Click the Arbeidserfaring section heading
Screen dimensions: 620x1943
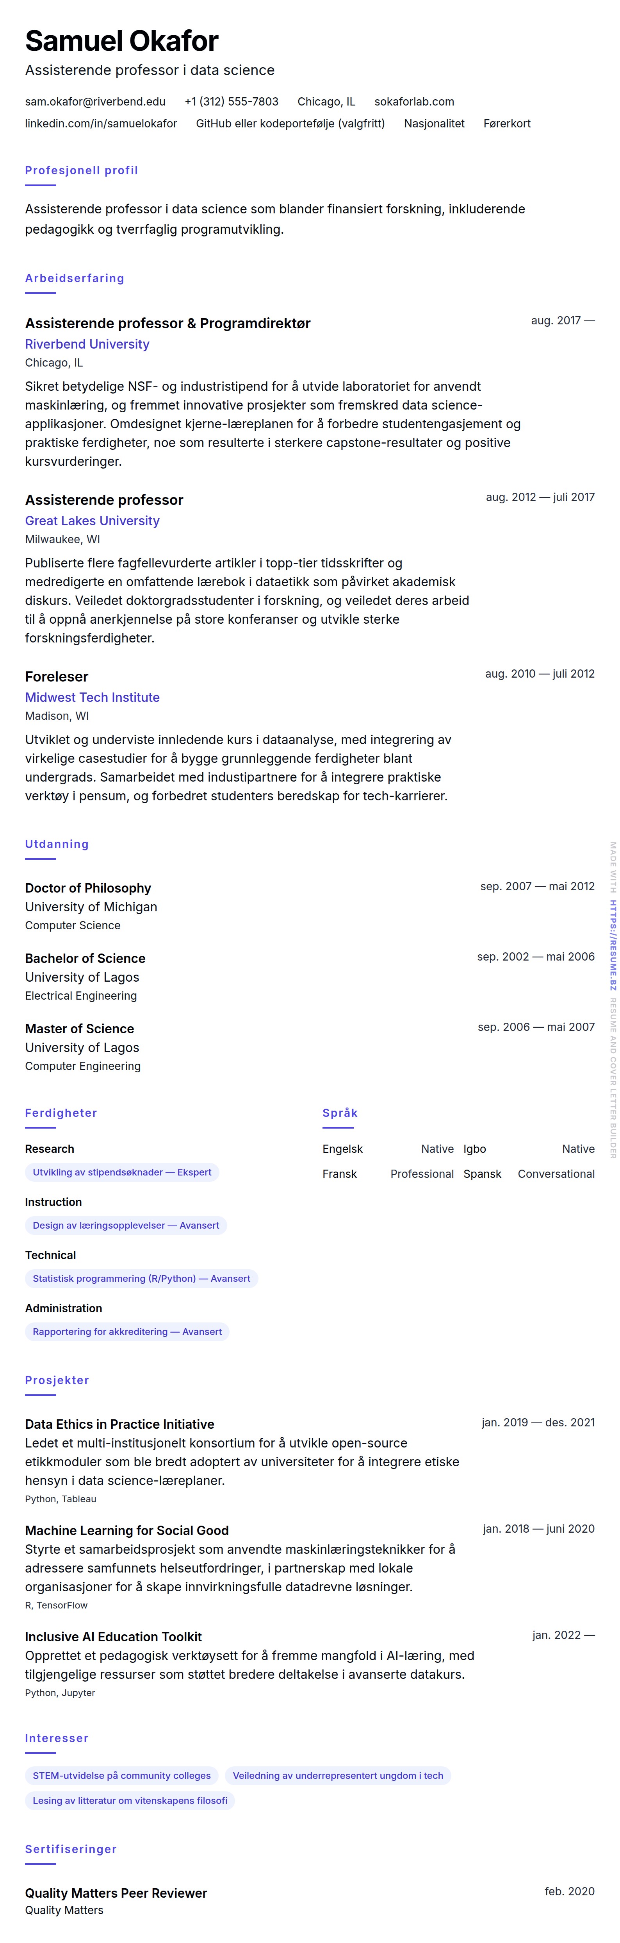coord(75,278)
